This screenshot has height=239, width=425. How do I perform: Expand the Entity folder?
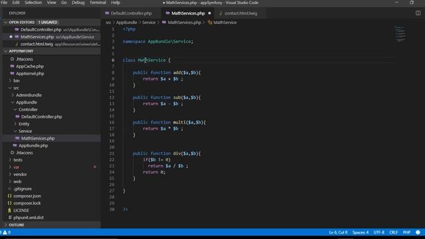[24, 124]
